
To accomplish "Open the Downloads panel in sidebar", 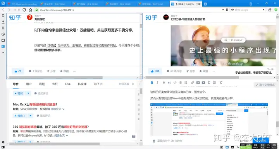I will [x=3, y=22].
